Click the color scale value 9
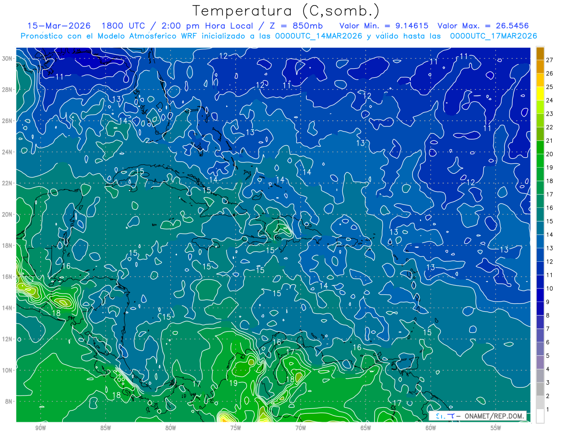The width and height of the screenshot is (562, 434). point(548,302)
